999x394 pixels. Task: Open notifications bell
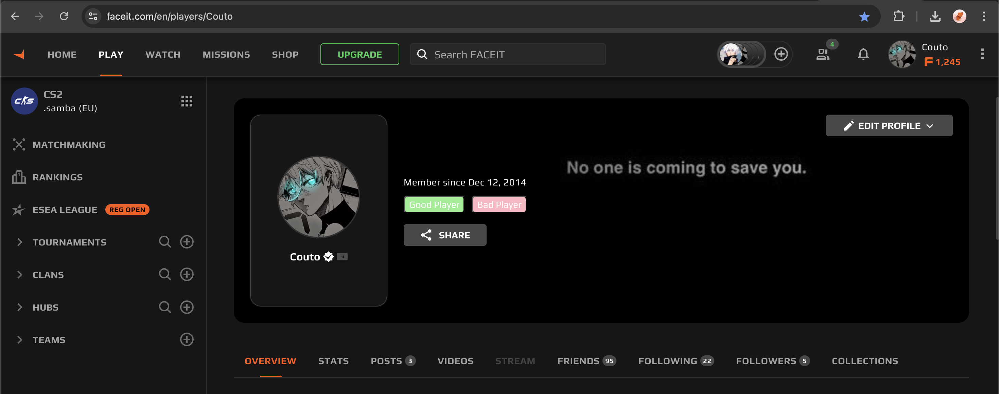tap(863, 54)
